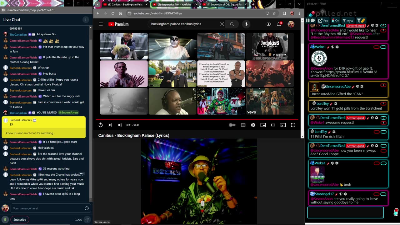This screenshot has width=400, height=225.
Task: Expand the browser tab search chevron
Action: [97, 4]
